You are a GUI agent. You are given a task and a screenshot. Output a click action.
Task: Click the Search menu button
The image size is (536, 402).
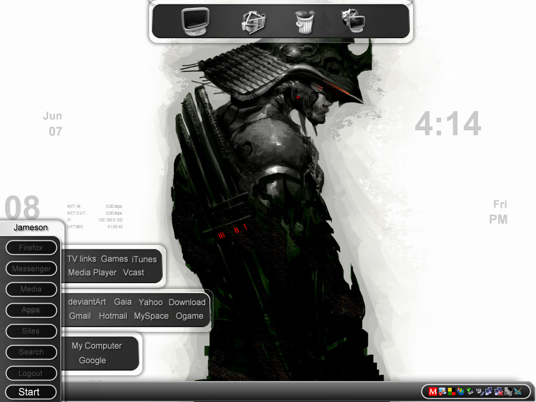(x=31, y=352)
